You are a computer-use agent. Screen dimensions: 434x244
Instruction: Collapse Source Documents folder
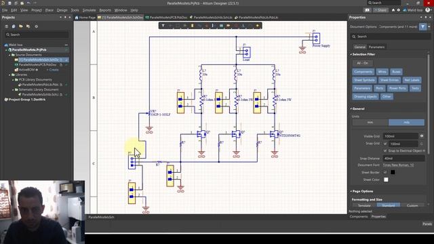click(9, 55)
